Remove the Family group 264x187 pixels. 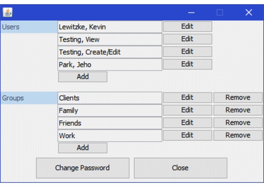(238, 110)
